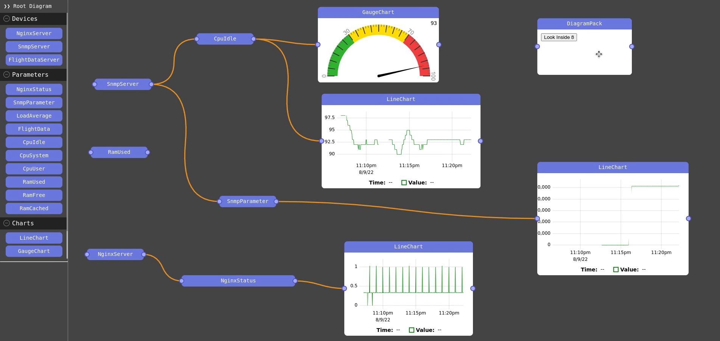Select FlightDataServer from the Devices tray

(x=34, y=60)
